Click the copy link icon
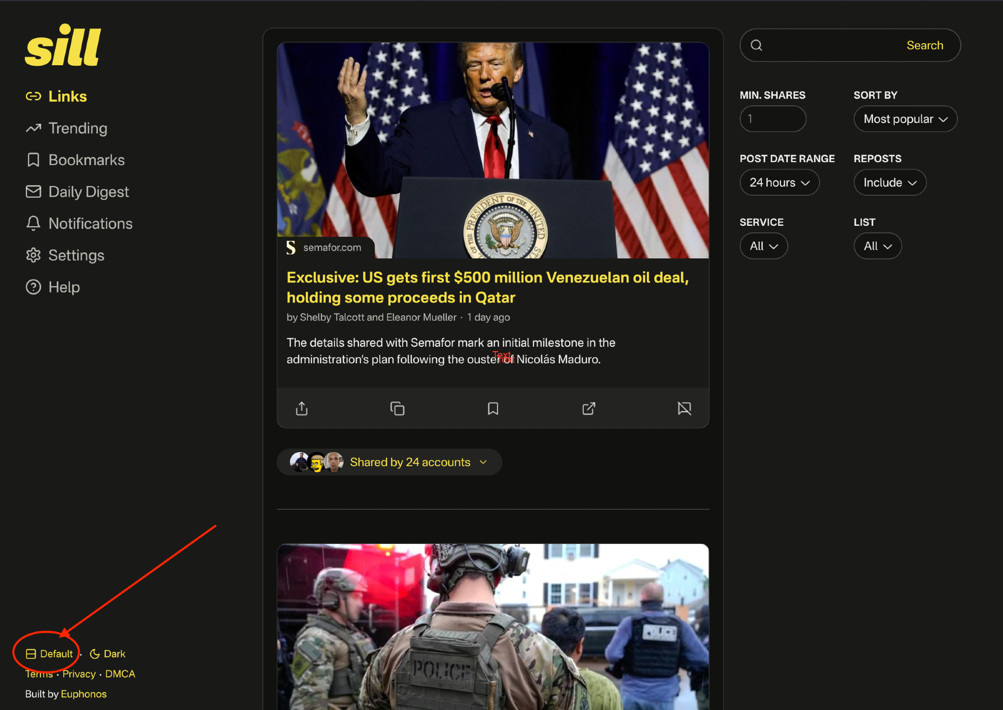 (397, 408)
